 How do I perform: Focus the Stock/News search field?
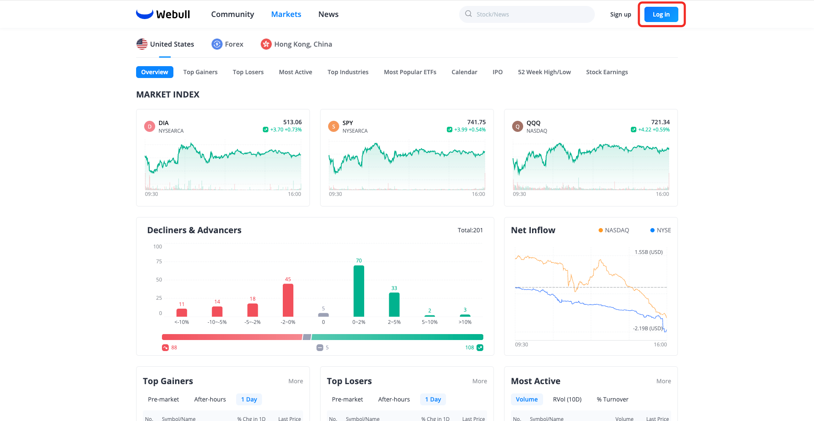point(527,14)
